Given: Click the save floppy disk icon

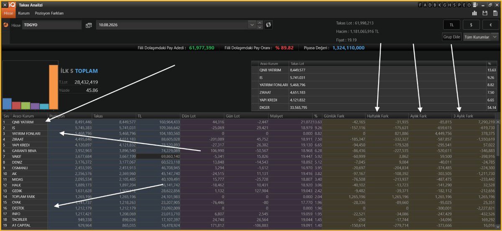Looking at the screenshot, I should pos(485,13).
